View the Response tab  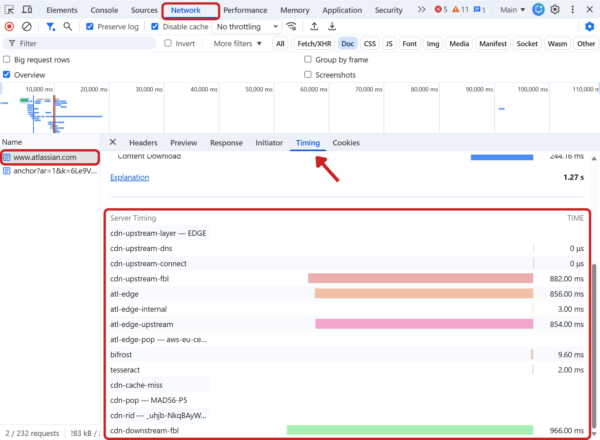click(227, 143)
